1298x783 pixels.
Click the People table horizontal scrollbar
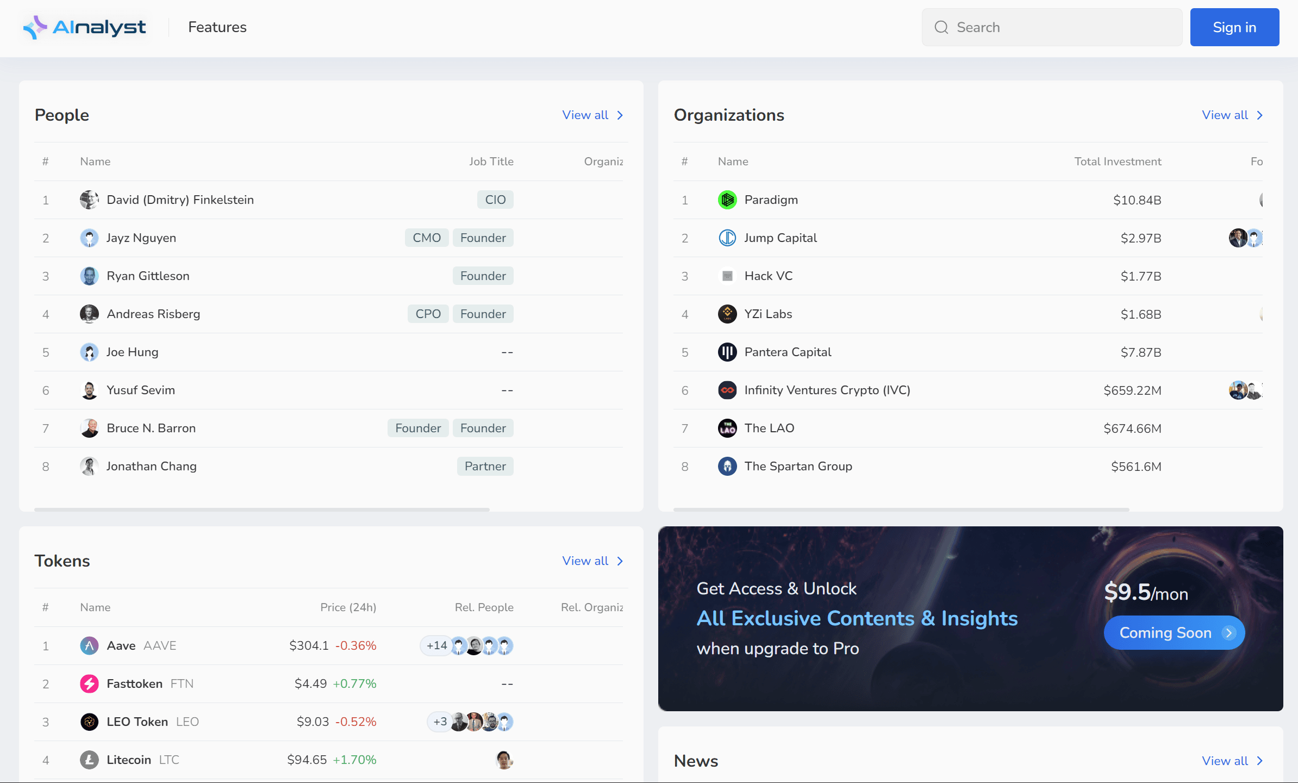click(262, 509)
